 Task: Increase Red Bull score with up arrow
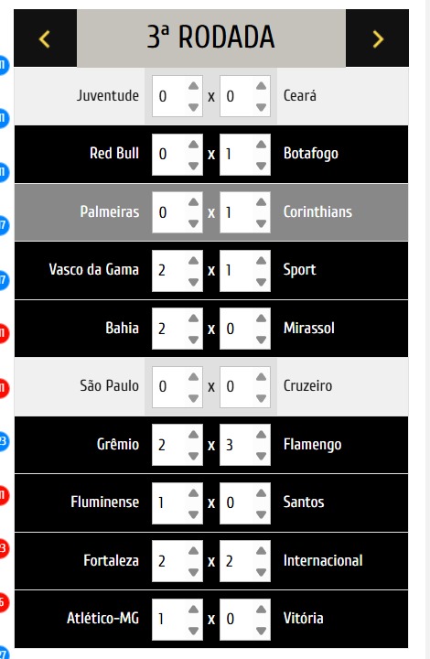tap(193, 145)
